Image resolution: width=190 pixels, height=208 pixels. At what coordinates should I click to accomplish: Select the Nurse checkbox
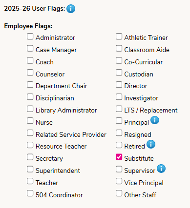(30, 121)
